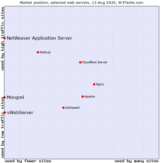Click the Cloudflare Server data point
Image resolution: width=163 pixels, height=163 pixels.
click(80, 62)
